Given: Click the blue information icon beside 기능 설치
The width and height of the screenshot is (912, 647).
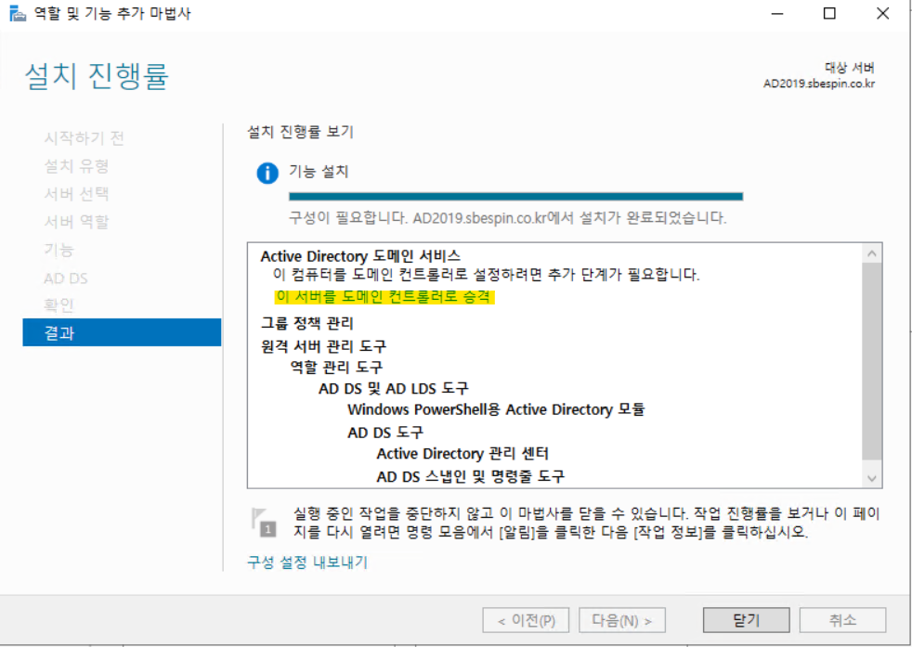Looking at the screenshot, I should click(x=267, y=173).
